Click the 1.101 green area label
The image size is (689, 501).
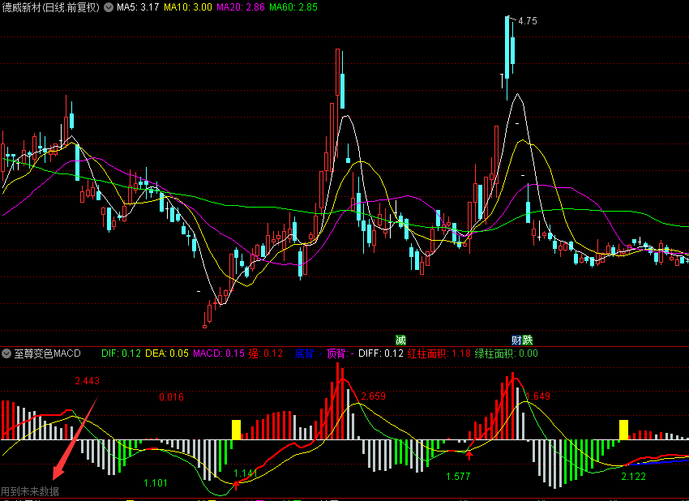coord(156,483)
